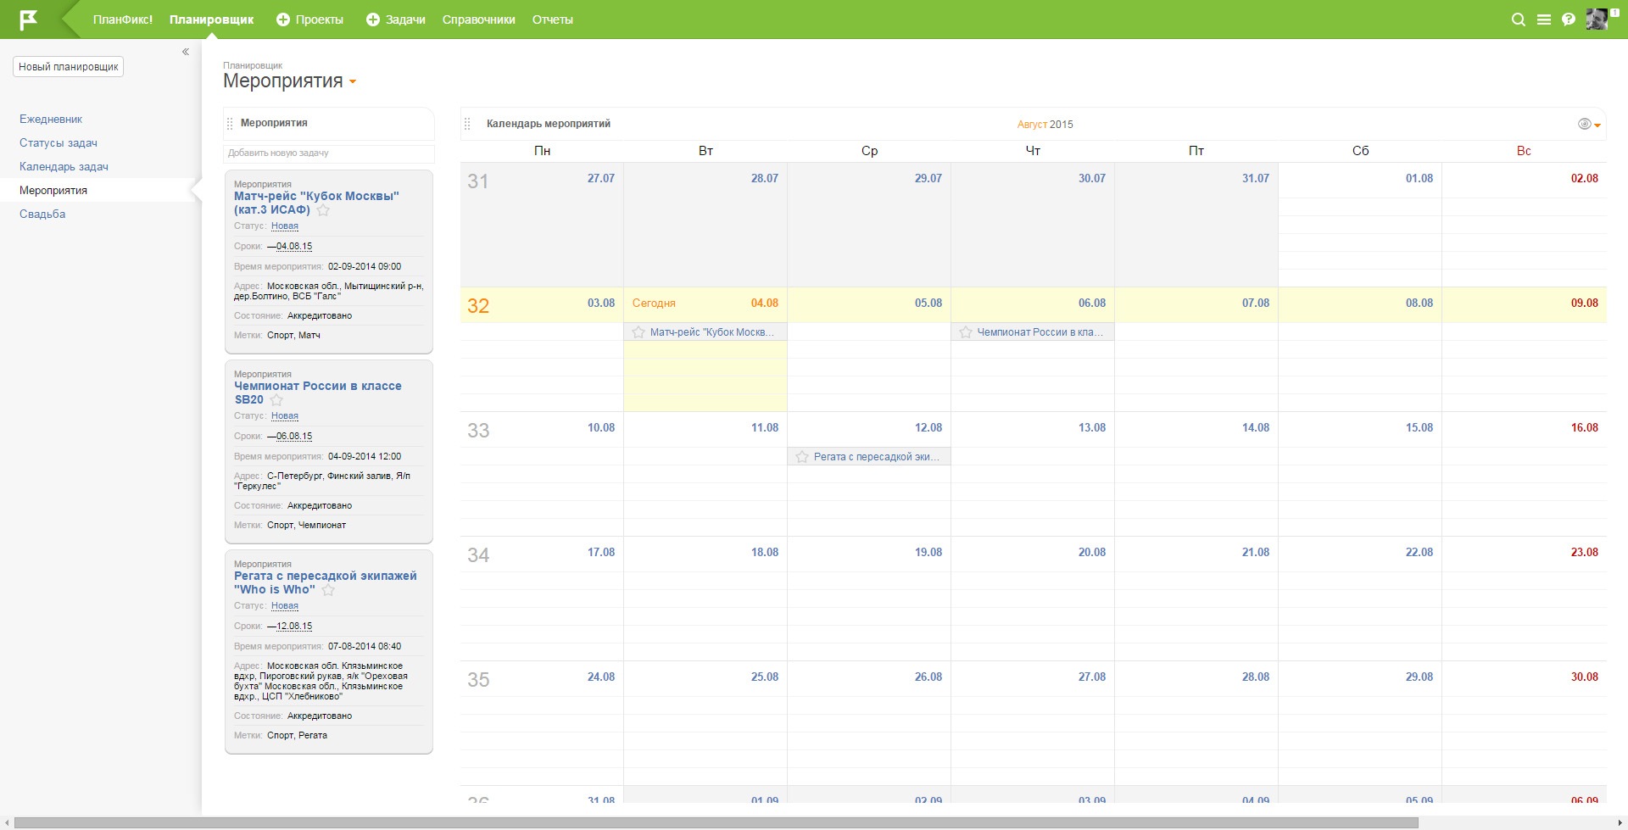The width and height of the screenshot is (1628, 830).
Task: Go to Свадьба planner in sidebar
Action: [x=42, y=214]
